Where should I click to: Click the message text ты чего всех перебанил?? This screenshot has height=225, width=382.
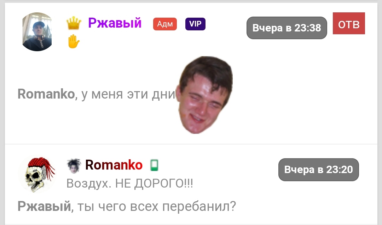157,206
